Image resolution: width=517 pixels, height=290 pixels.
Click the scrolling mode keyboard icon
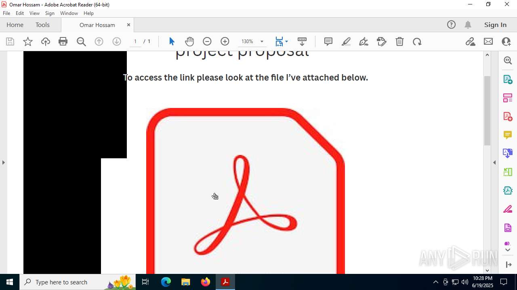tap(302, 41)
